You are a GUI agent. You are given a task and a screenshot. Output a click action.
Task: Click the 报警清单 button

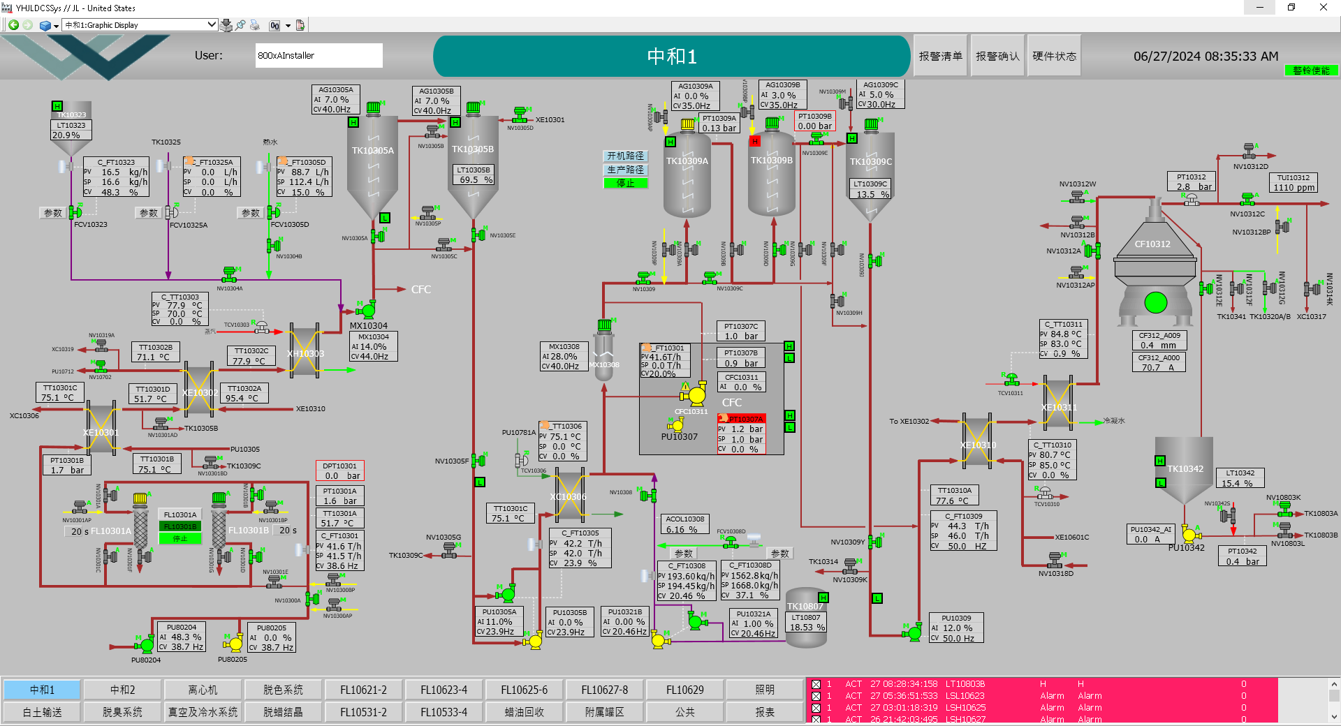940,56
